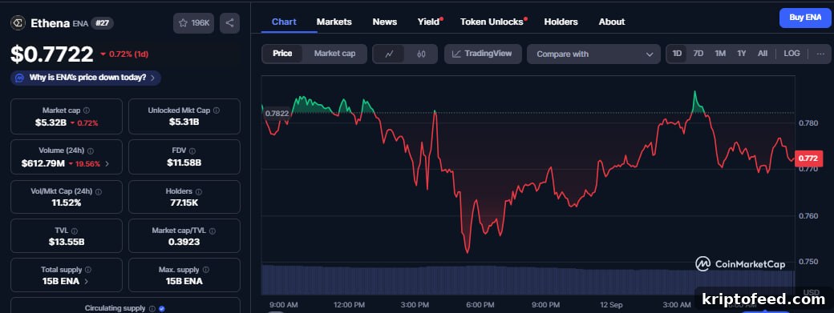Click the Vol/Mkt Cap (24h) info icon

coord(99,191)
